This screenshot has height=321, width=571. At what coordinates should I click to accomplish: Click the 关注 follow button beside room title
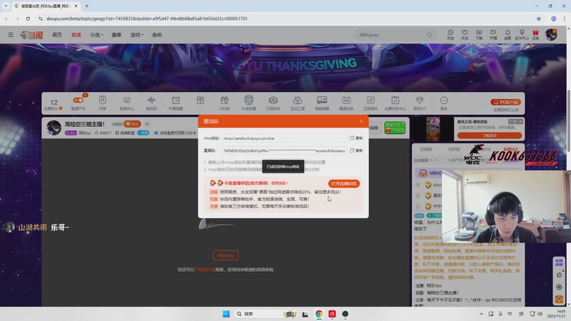click(x=132, y=124)
